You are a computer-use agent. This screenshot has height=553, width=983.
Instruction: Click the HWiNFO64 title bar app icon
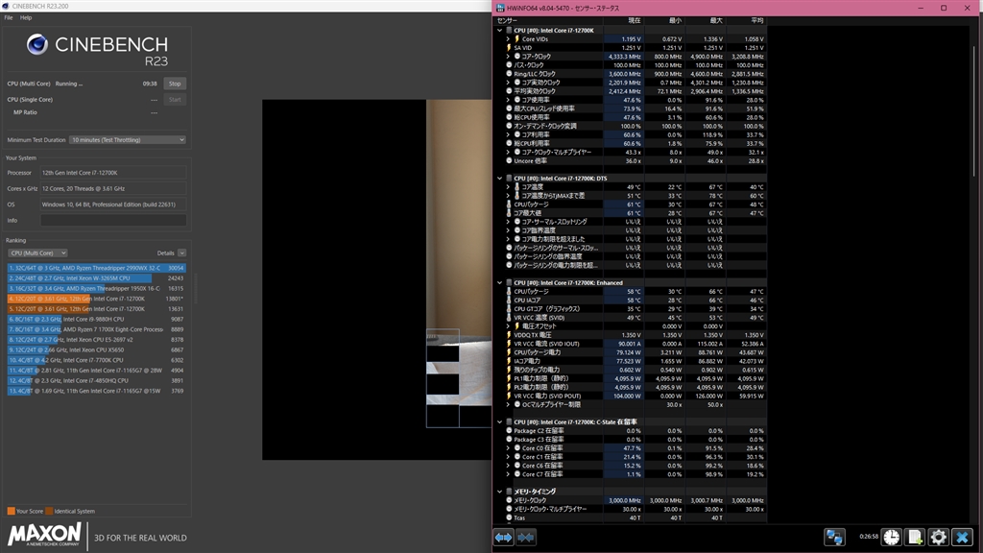pyautogui.click(x=500, y=8)
